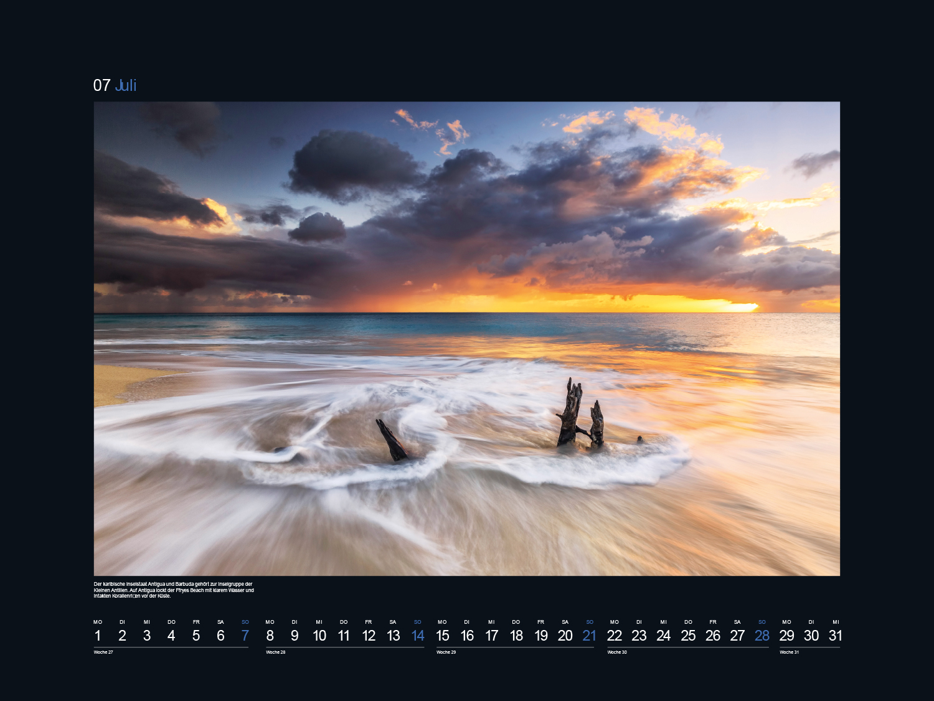The image size is (934, 701).
Task: Pick date 10 on the calendar
Action: (x=319, y=636)
